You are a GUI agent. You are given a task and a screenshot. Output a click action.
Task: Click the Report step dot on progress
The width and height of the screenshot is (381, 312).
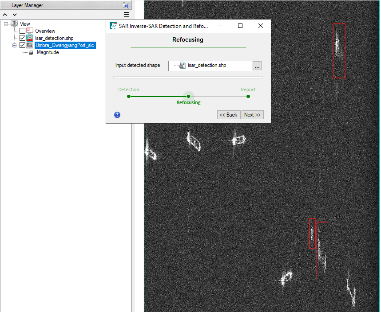(x=248, y=96)
